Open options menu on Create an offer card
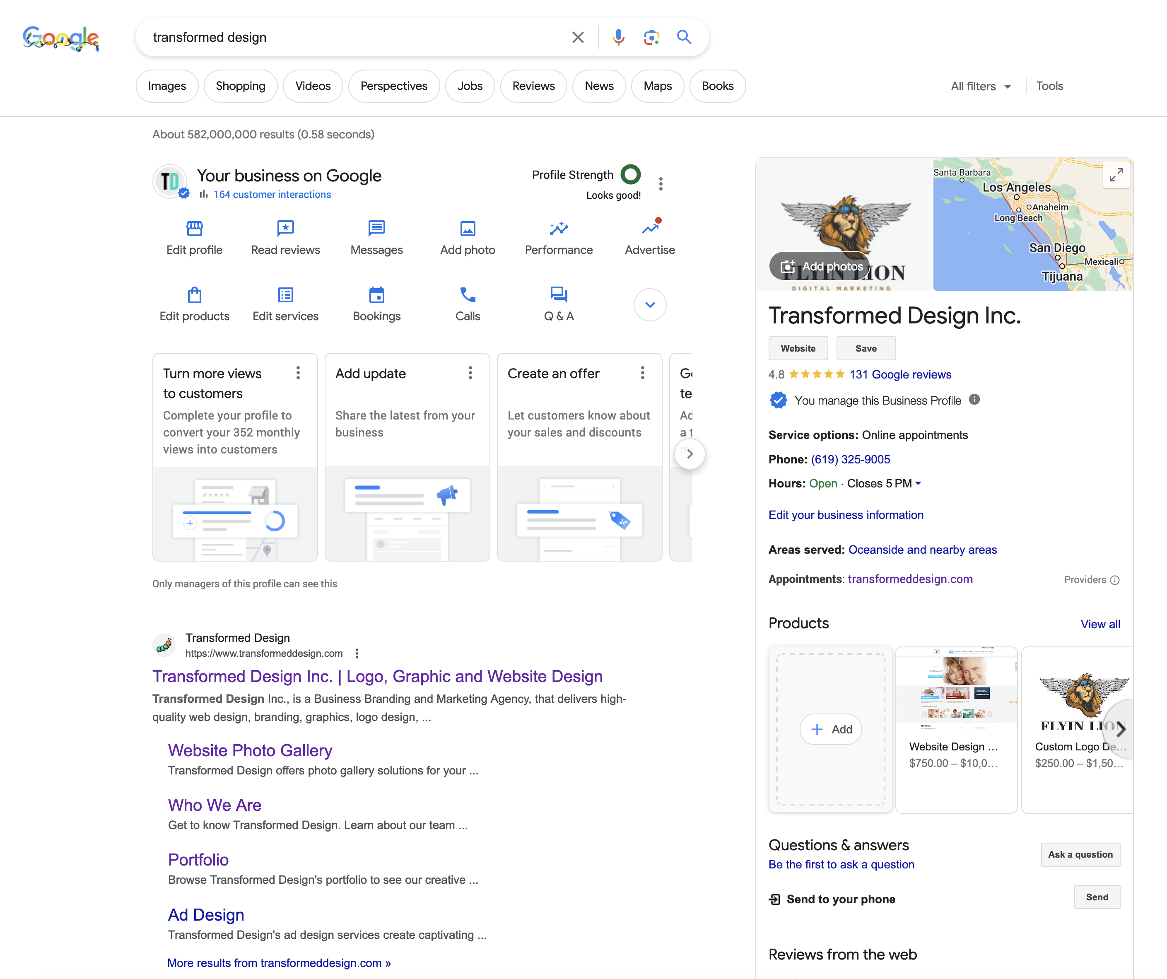 point(643,373)
